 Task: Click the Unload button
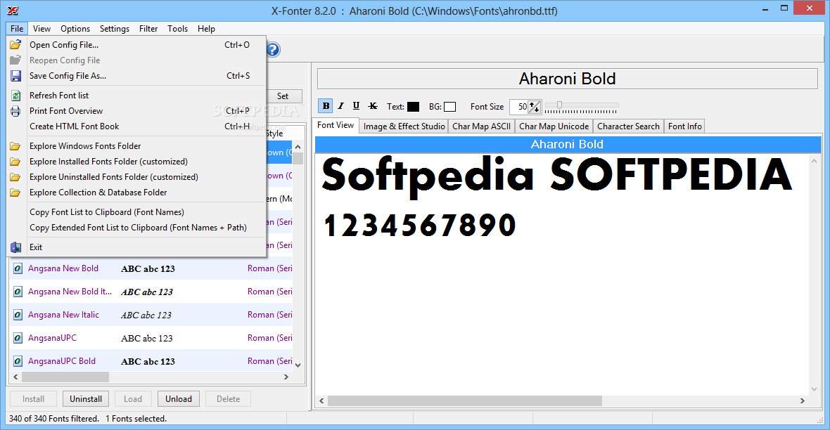[x=179, y=399]
